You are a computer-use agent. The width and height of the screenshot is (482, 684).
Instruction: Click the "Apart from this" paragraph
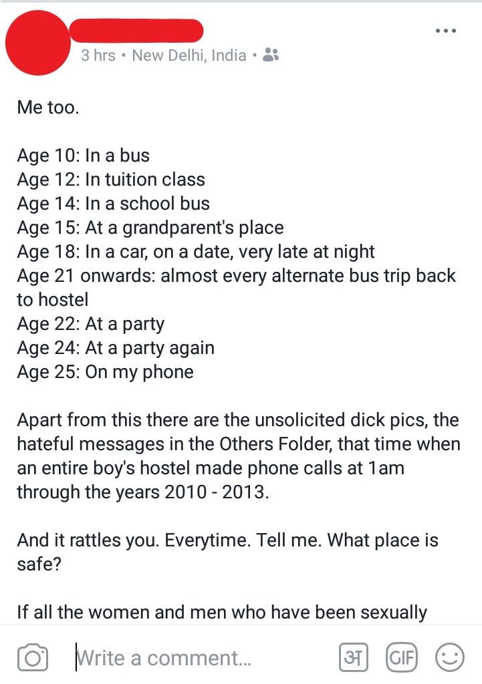click(238, 456)
